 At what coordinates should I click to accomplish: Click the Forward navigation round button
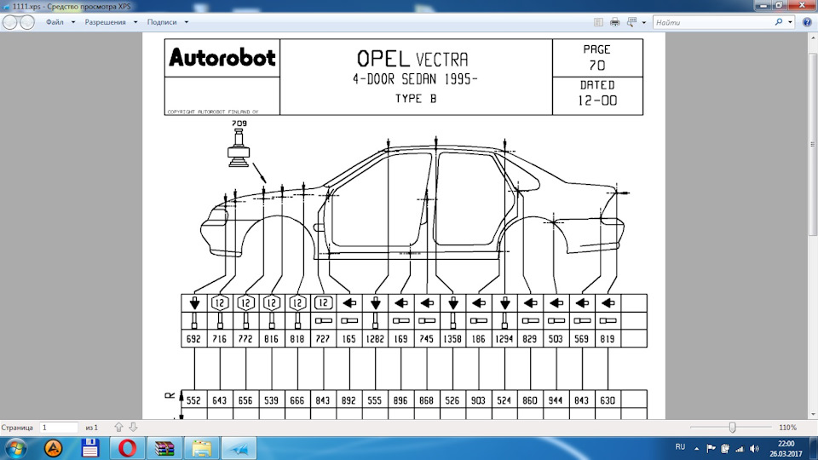pos(26,22)
